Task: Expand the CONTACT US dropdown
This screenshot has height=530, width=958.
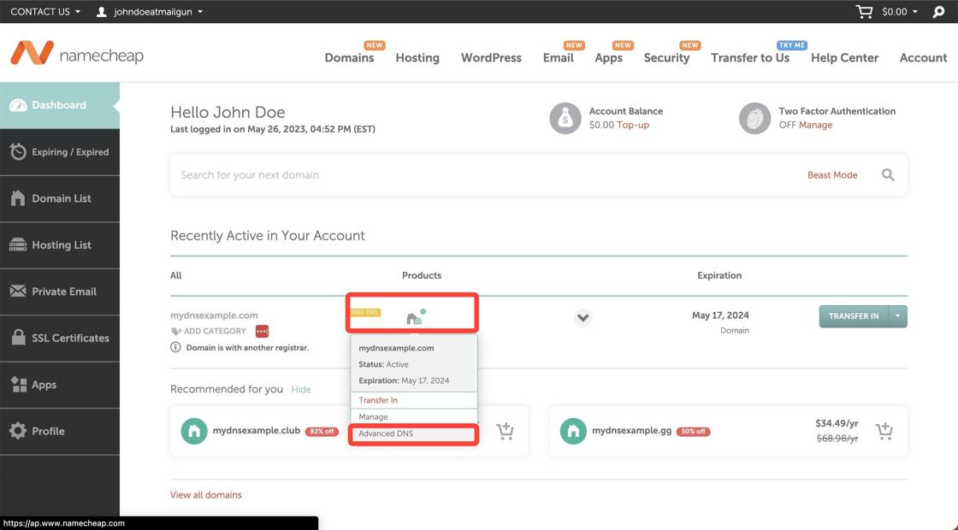Action: point(45,12)
